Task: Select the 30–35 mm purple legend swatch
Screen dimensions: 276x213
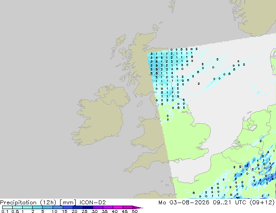Action: pyautogui.click(x=98, y=207)
